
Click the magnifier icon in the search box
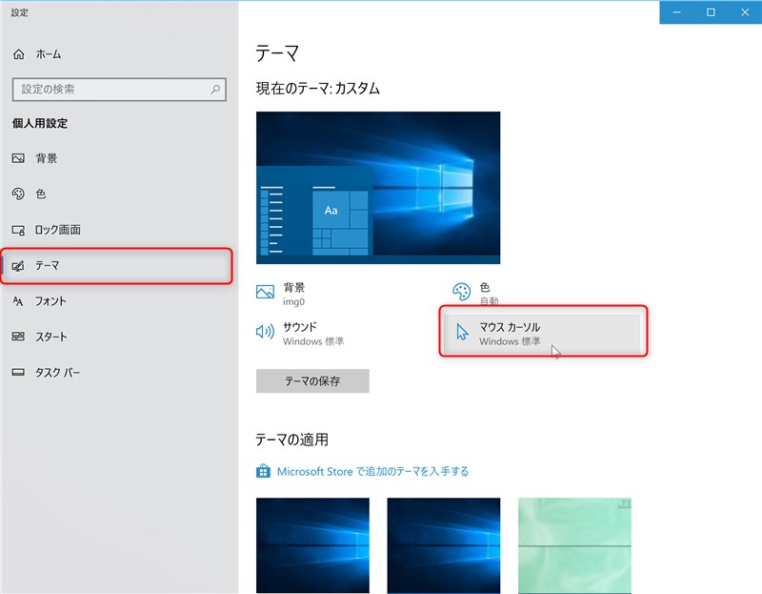[x=215, y=89]
